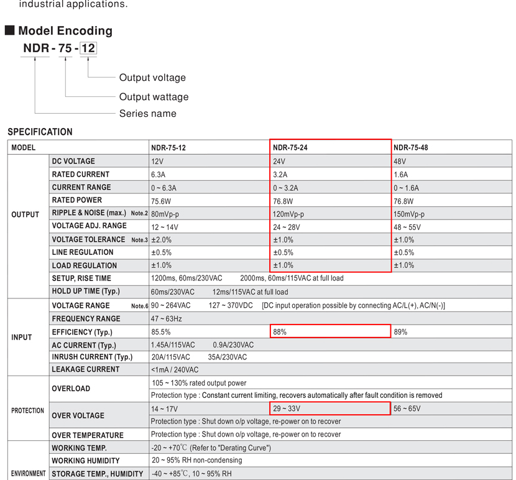516x480 pixels.
Task: Click the 'LEAKAGE CURRENT' row label
Action: [x=86, y=369]
